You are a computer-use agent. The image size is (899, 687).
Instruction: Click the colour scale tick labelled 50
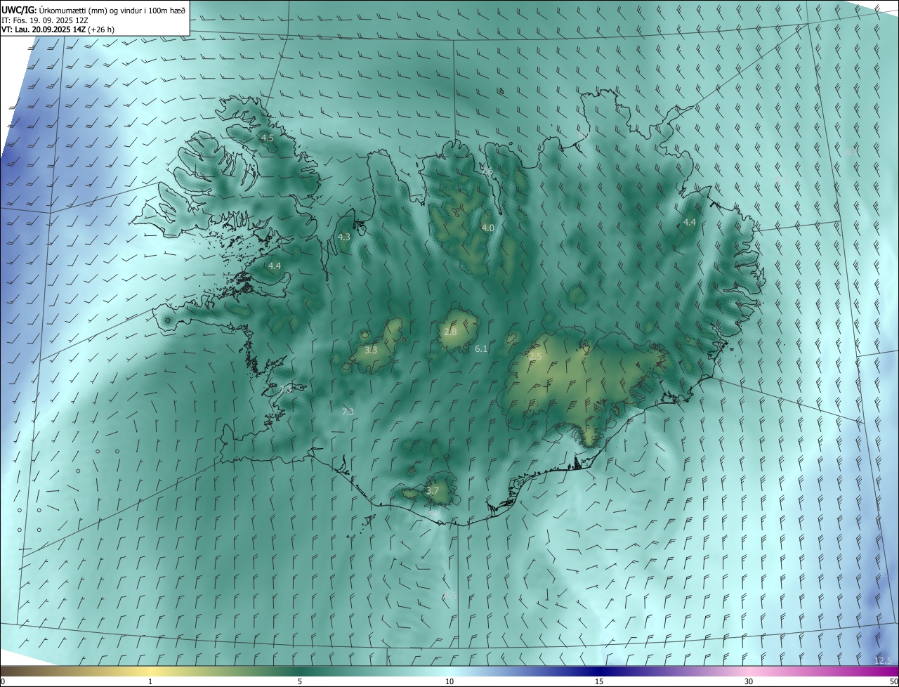click(x=893, y=681)
